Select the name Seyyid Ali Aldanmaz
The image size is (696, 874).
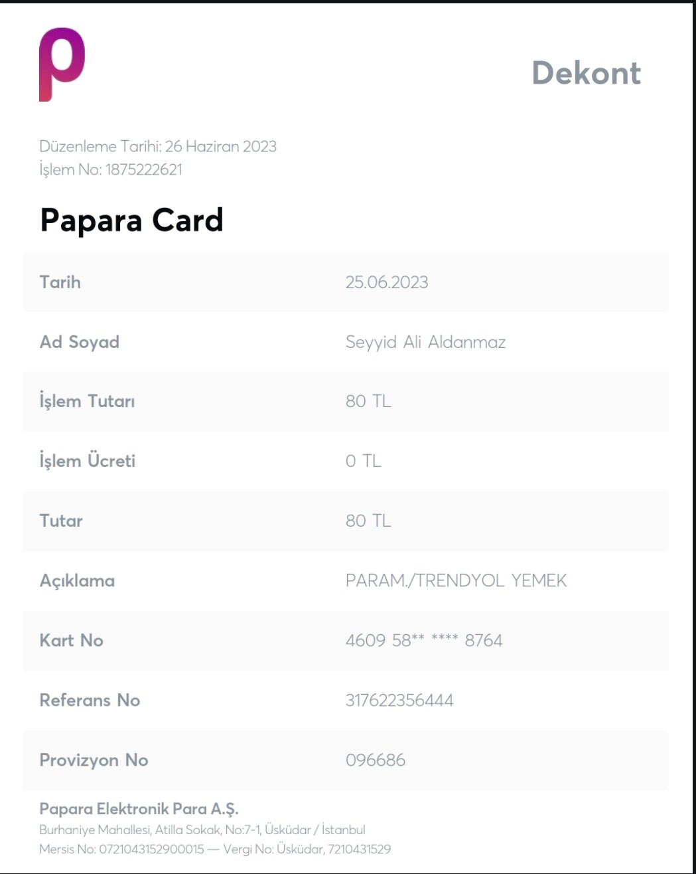pos(425,342)
